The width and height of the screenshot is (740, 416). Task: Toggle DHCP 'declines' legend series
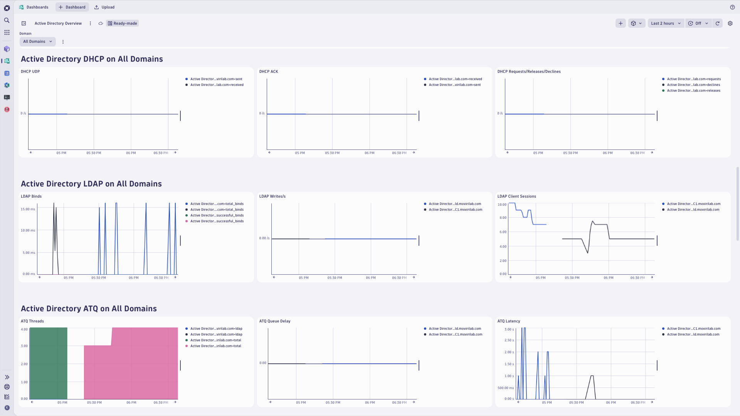[691, 85]
